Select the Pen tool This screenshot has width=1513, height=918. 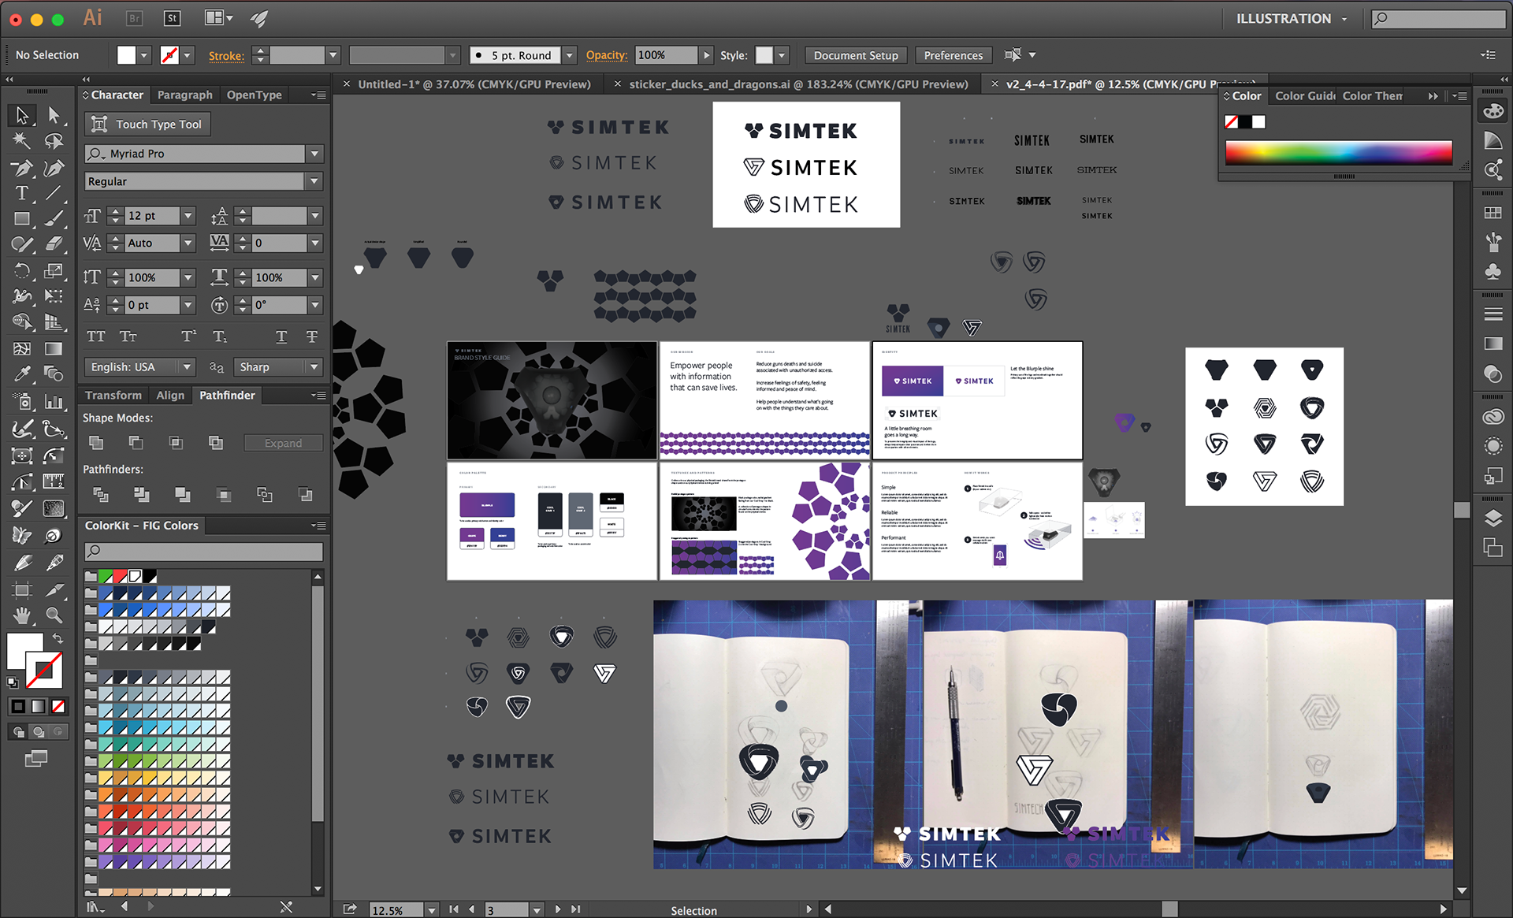coord(21,168)
